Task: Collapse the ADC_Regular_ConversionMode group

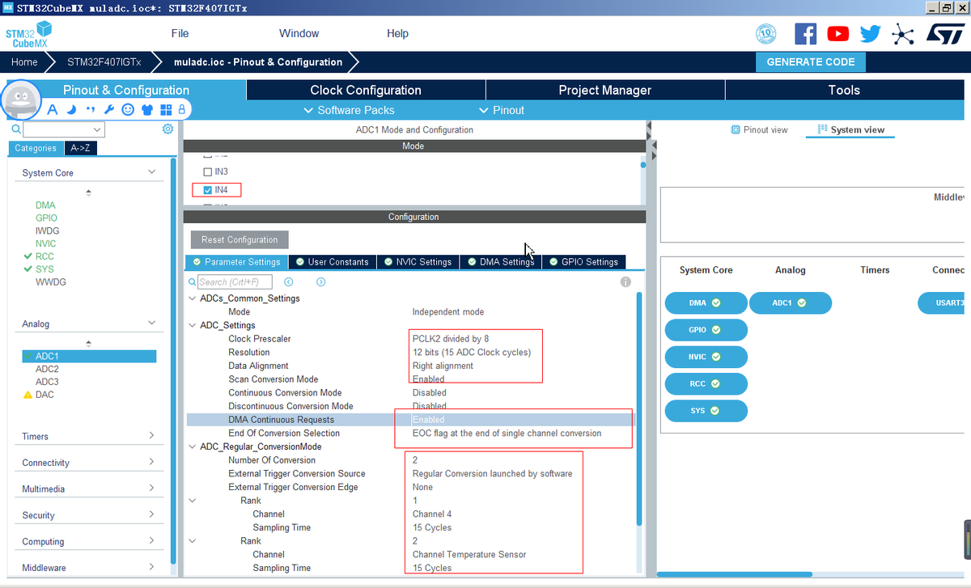Action: (192, 446)
